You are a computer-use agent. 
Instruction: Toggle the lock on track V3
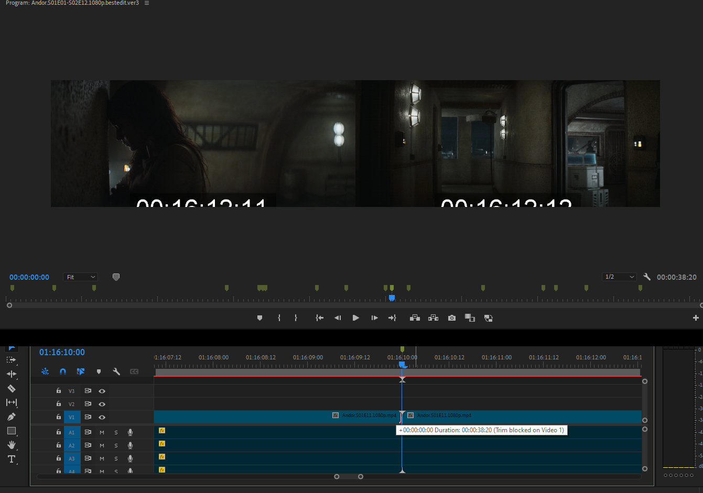coord(59,391)
